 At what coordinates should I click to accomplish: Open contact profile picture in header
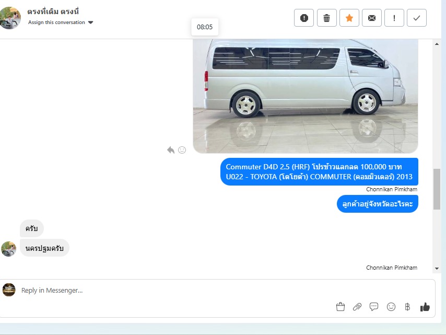pyautogui.click(x=10, y=18)
